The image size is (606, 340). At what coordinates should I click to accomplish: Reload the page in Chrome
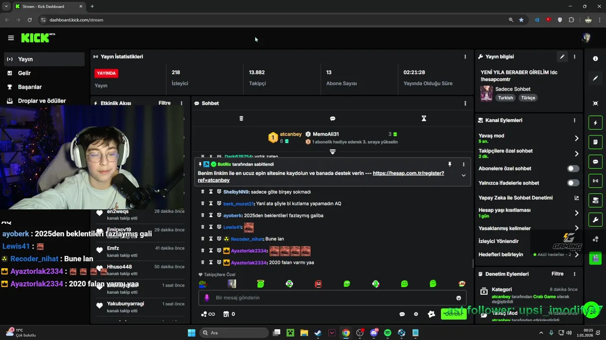pyautogui.click(x=30, y=20)
